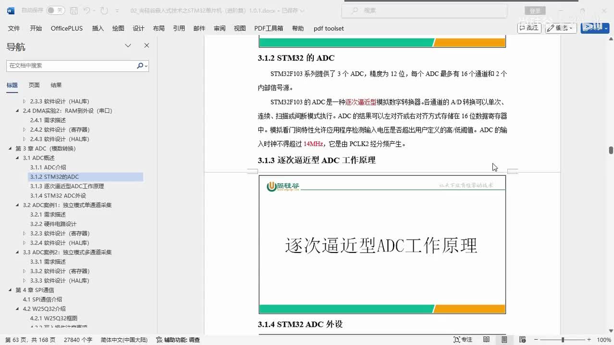Click the 27840 个字 word count
The height and width of the screenshot is (345, 614).
point(78,340)
